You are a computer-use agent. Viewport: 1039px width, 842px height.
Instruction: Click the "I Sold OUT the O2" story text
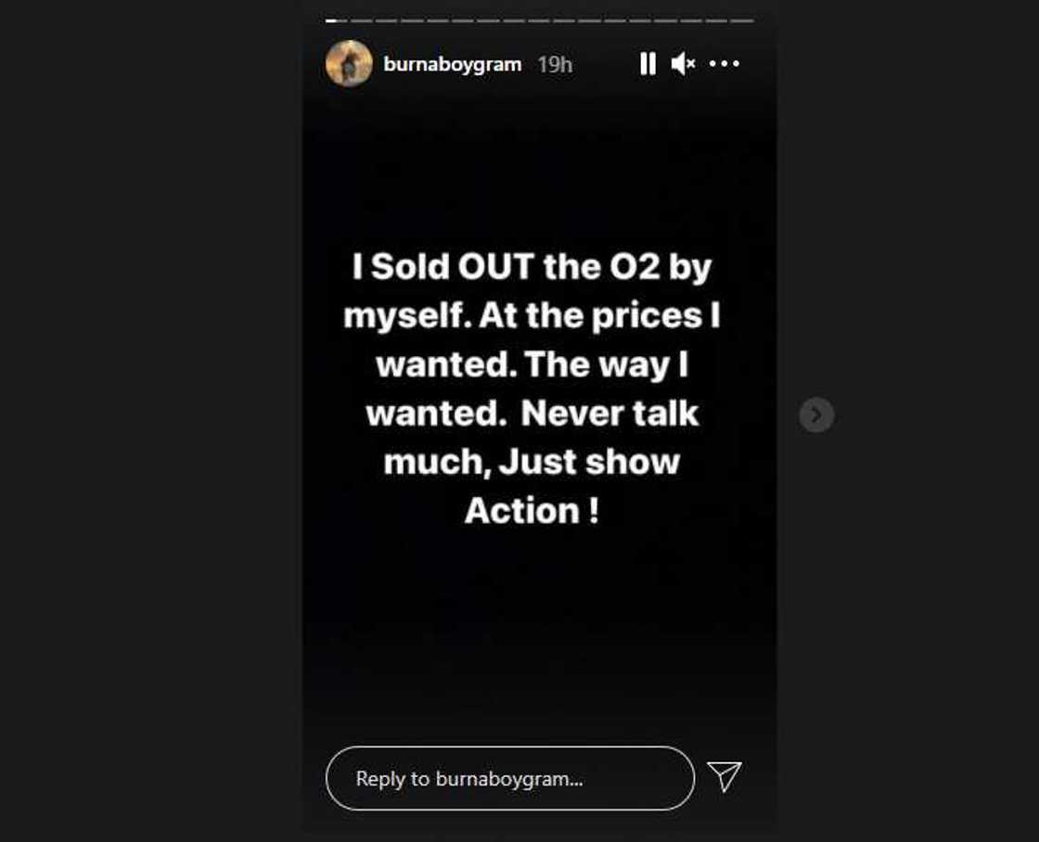point(532,268)
